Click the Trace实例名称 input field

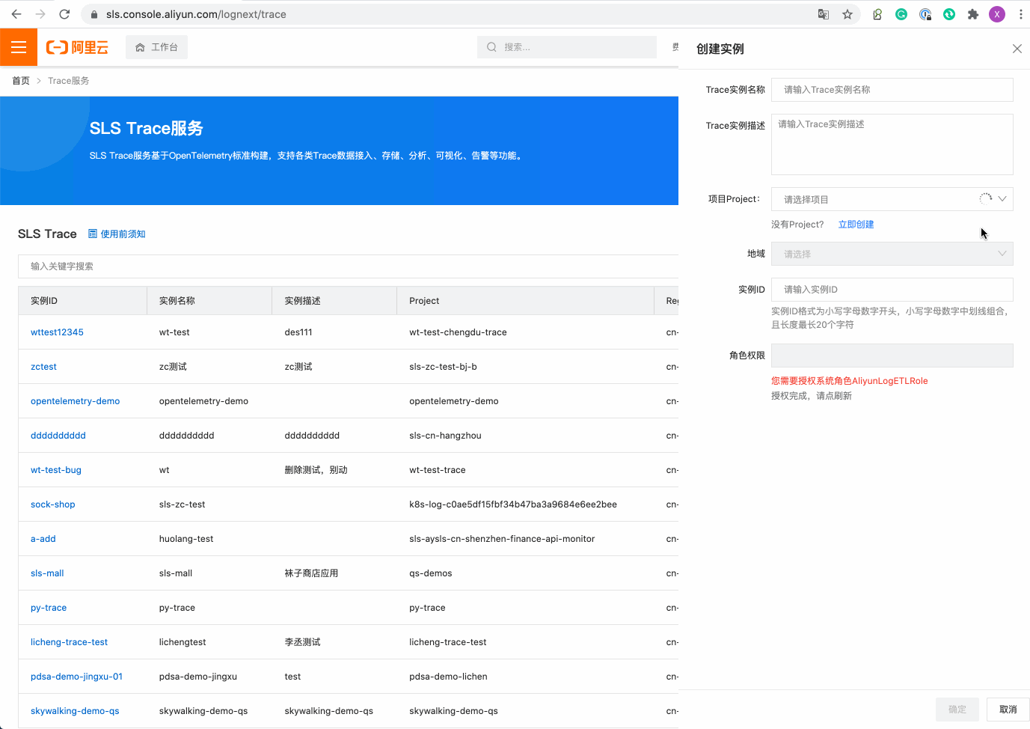point(892,90)
